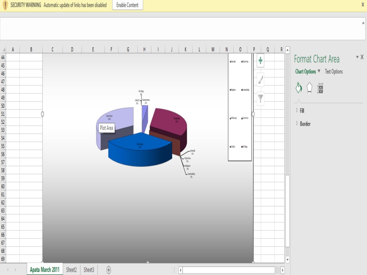This screenshot has width=367, height=275.
Task: Open the Apata March 2011 sheet tab
Action: 45,269
